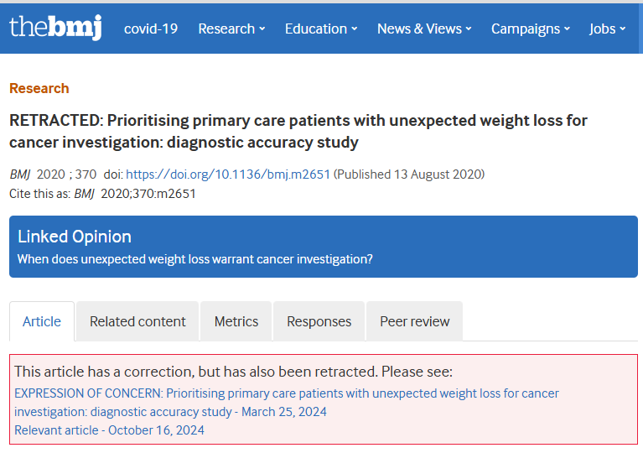Switch to the Related content tab
The width and height of the screenshot is (643, 453).
[137, 321]
